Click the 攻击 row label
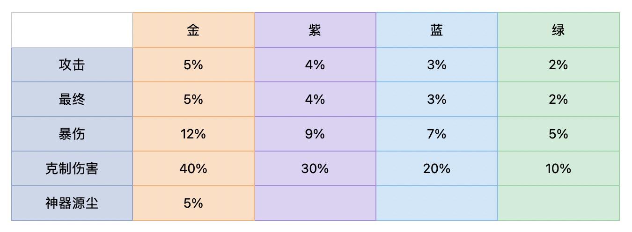 (x=72, y=65)
